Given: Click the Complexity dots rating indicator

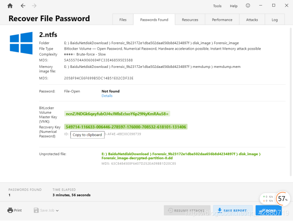Looking at the screenshot, I should pyautogui.click(x=69, y=54).
